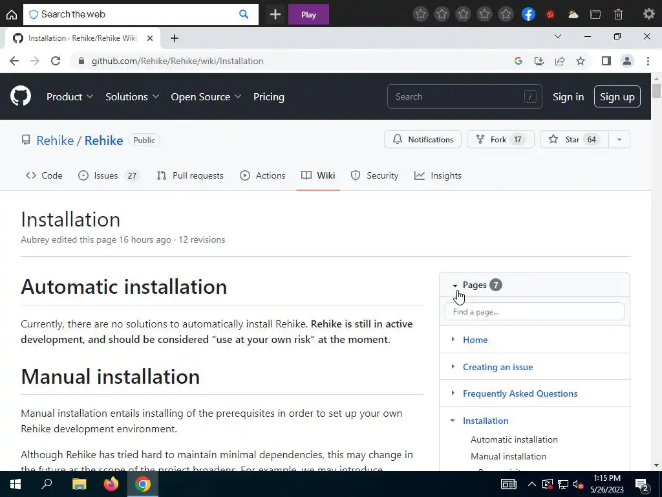
Task: Launch Firefox from the taskbar
Action: coord(111,484)
